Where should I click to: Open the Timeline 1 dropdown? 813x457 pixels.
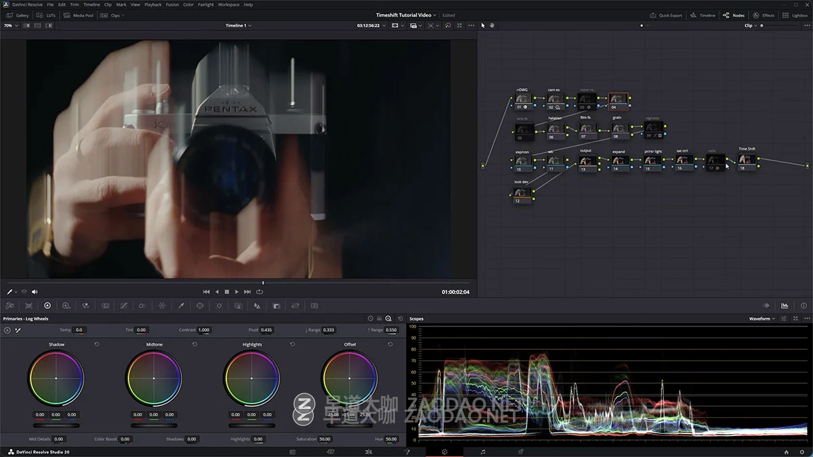coord(238,25)
